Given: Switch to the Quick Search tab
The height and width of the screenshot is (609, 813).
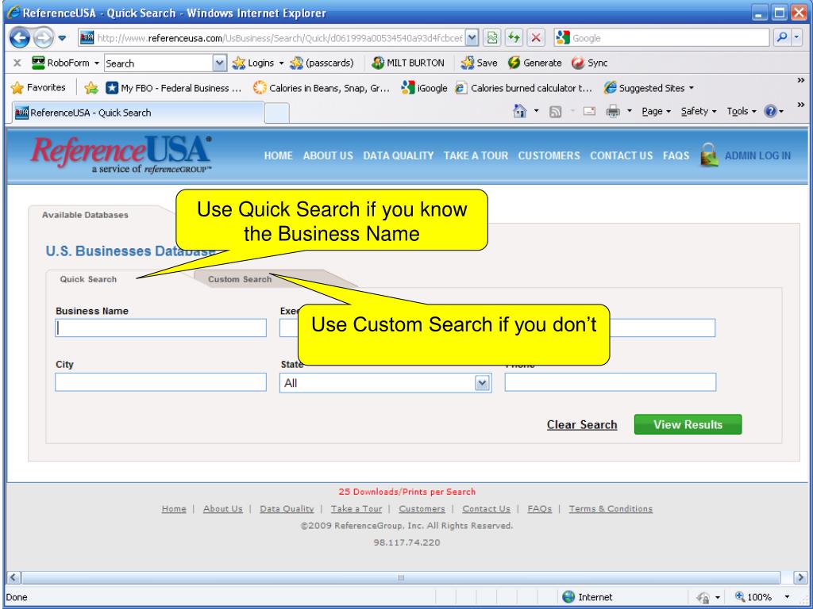Looking at the screenshot, I should click(x=88, y=279).
